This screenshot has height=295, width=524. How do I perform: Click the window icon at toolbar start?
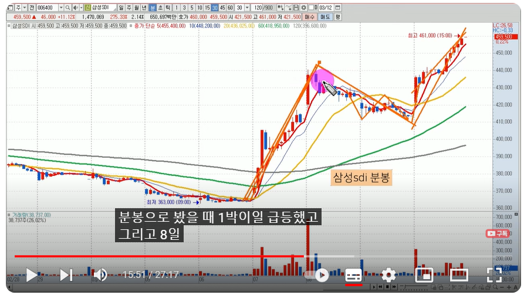click(x=11, y=8)
